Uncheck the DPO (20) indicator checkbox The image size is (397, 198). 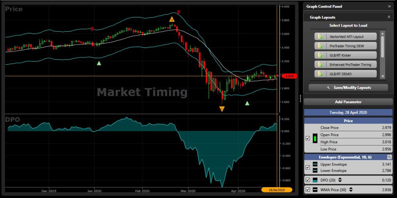(x=307, y=180)
